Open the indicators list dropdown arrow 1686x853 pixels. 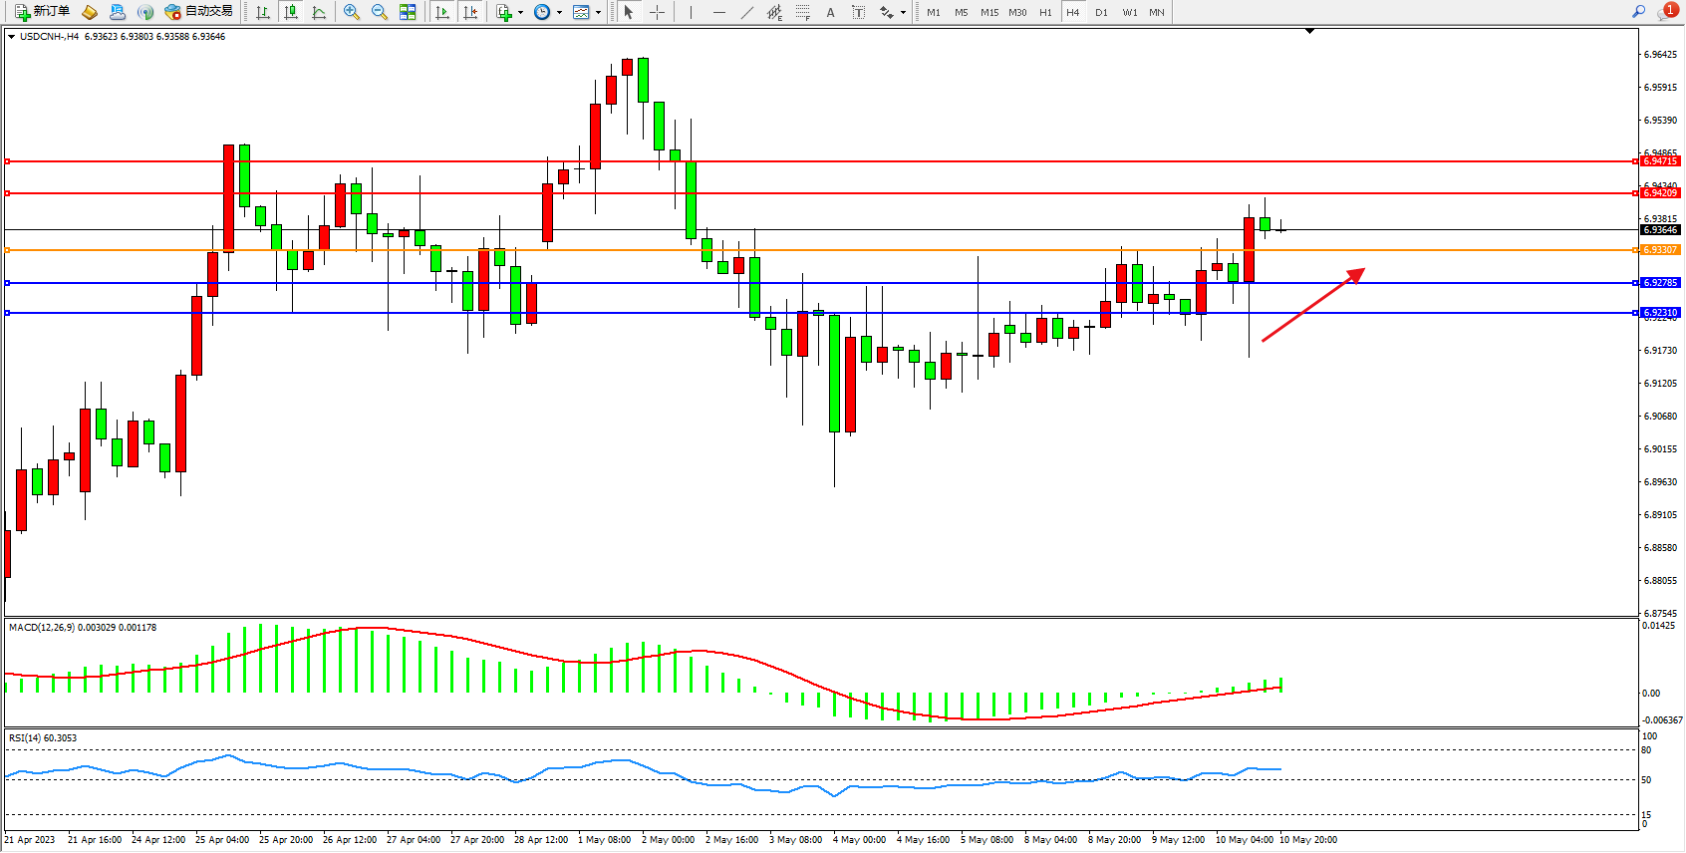point(520,13)
